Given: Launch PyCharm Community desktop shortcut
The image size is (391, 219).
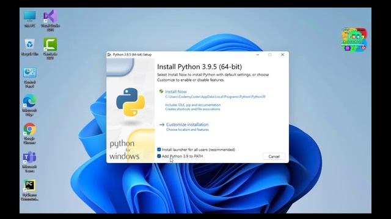Looking at the screenshot, I should tap(30, 190).
